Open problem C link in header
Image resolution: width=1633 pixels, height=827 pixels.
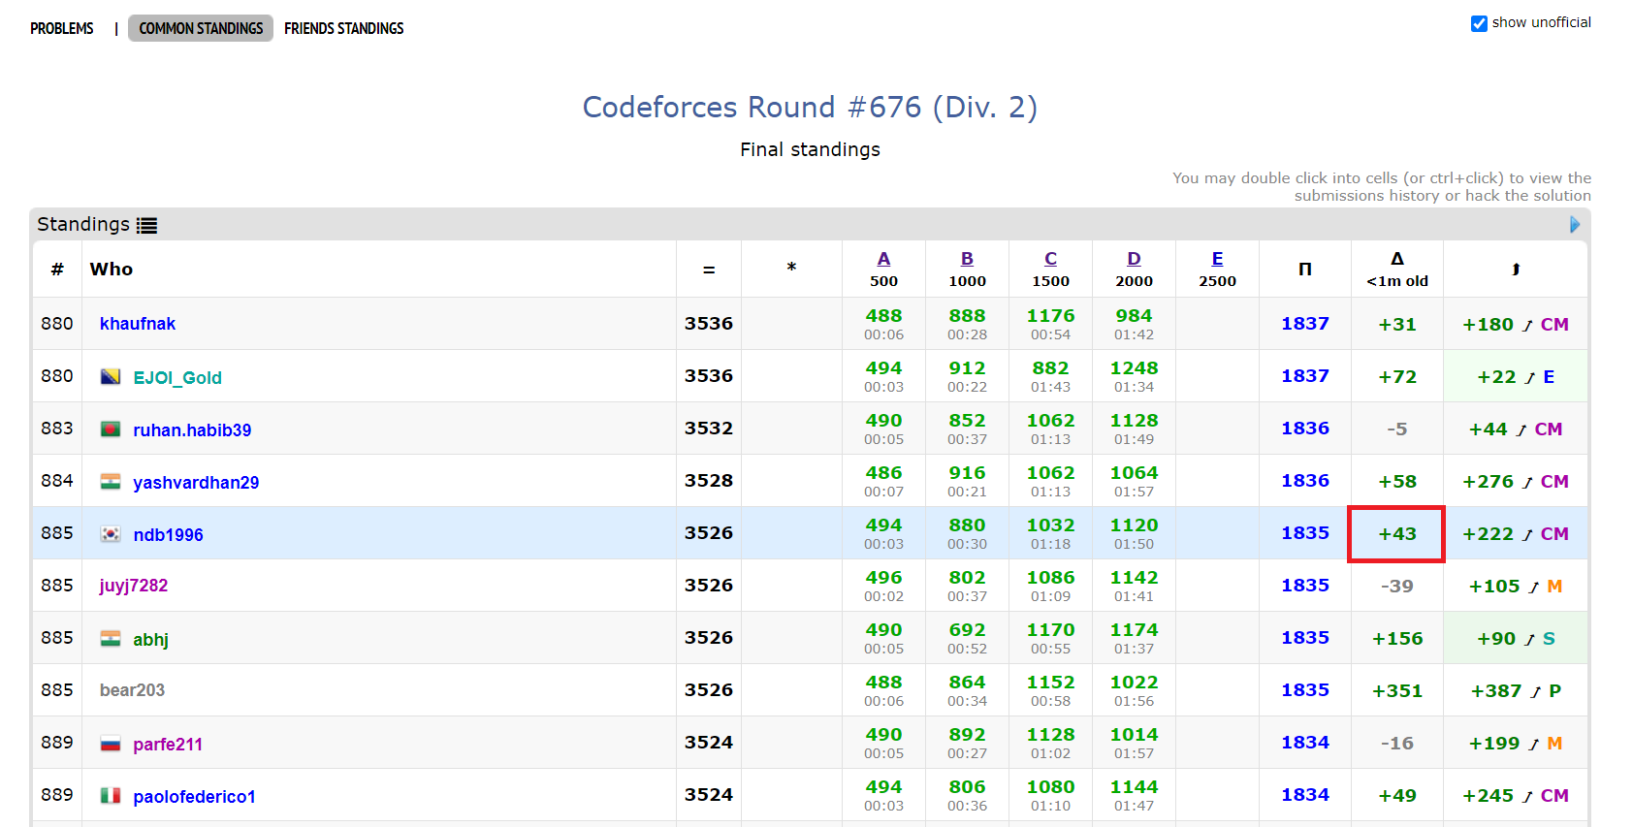(1050, 259)
